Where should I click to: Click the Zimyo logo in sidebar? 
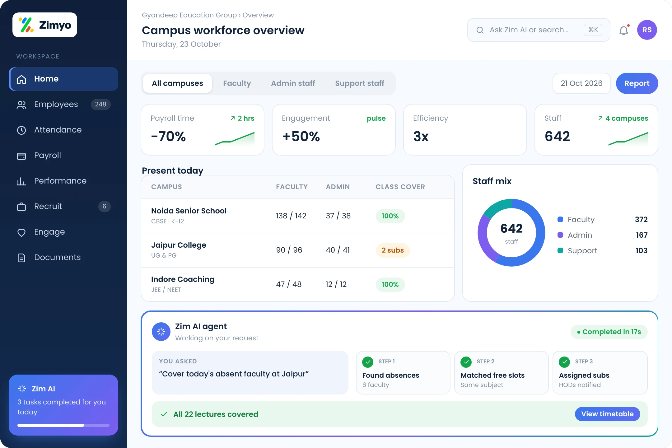[45, 25]
